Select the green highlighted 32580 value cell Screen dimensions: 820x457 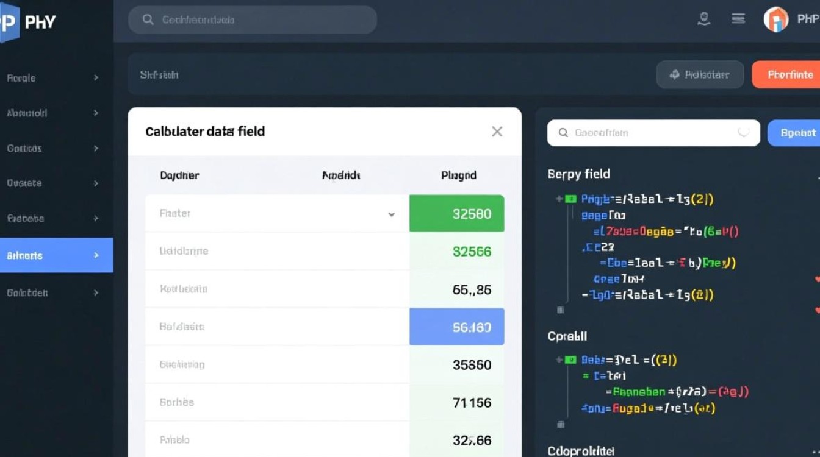(456, 214)
